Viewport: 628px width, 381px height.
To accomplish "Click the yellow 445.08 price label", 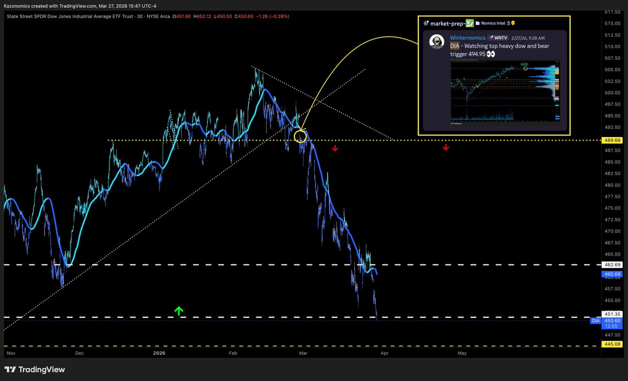I will pyautogui.click(x=611, y=344).
